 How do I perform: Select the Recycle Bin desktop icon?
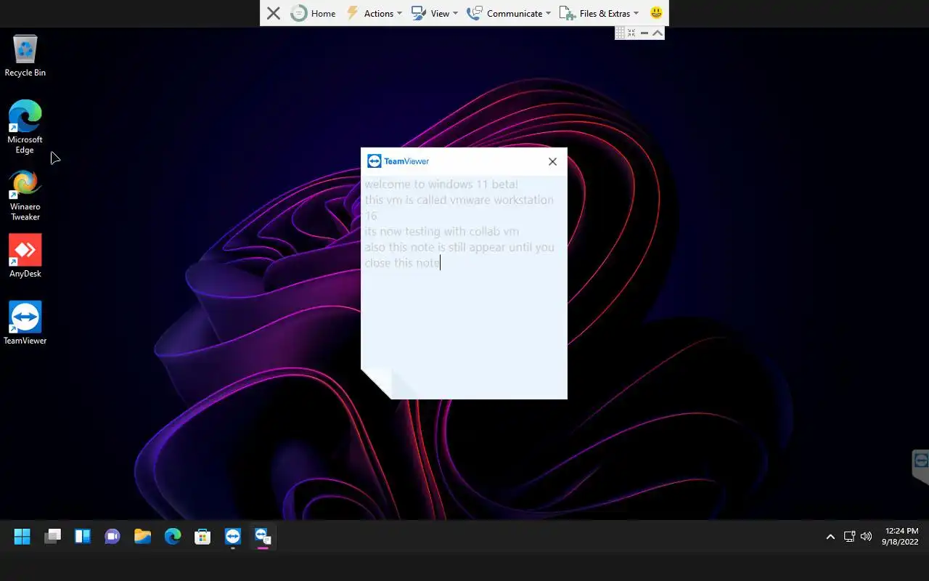coord(25,56)
